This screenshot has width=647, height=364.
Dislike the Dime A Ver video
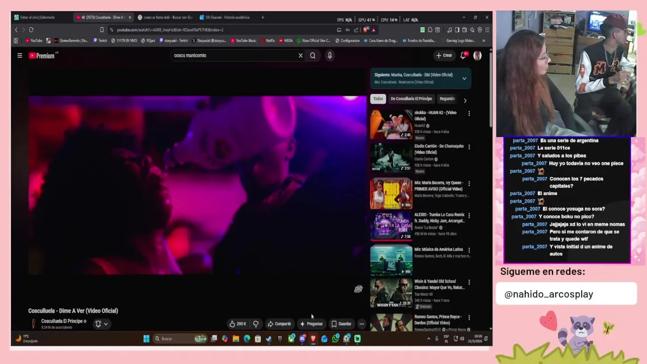[256, 324]
